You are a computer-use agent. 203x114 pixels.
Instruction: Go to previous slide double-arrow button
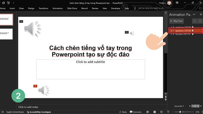pos(166,97)
